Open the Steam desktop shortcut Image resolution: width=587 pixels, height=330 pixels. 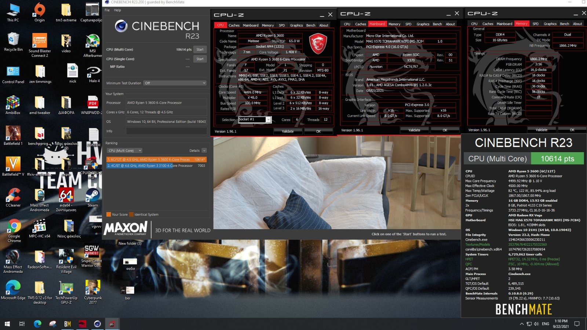[93, 198]
